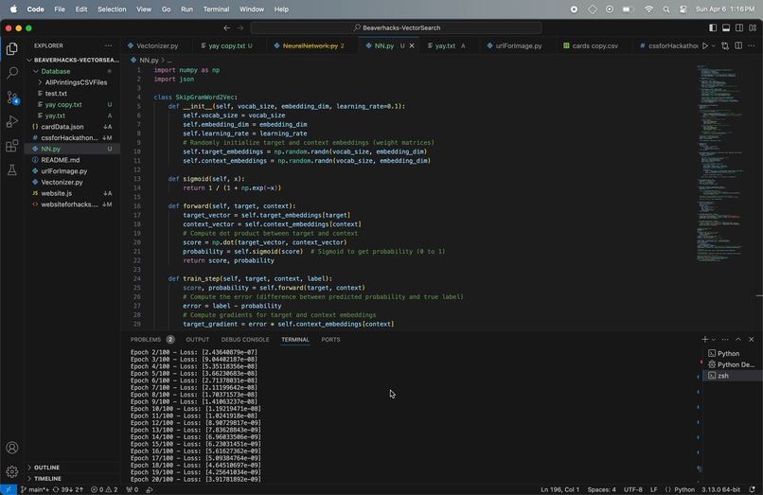Image resolution: width=763 pixels, height=495 pixels.
Task: Expand the AllPrintingsCSVFiles folder
Action: pyautogui.click(x=73, y=82)
